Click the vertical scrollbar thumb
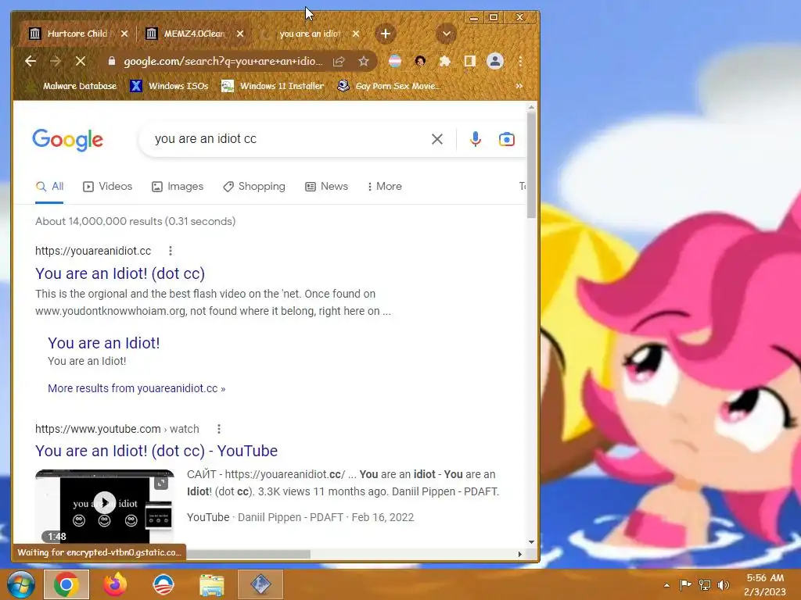Image resolution: width=801 pixels, height=600 pixels. coord(531,165)
